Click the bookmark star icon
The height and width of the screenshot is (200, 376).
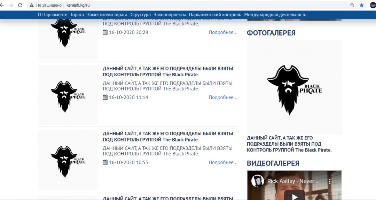pyautogui.click(x=362, y=5)
